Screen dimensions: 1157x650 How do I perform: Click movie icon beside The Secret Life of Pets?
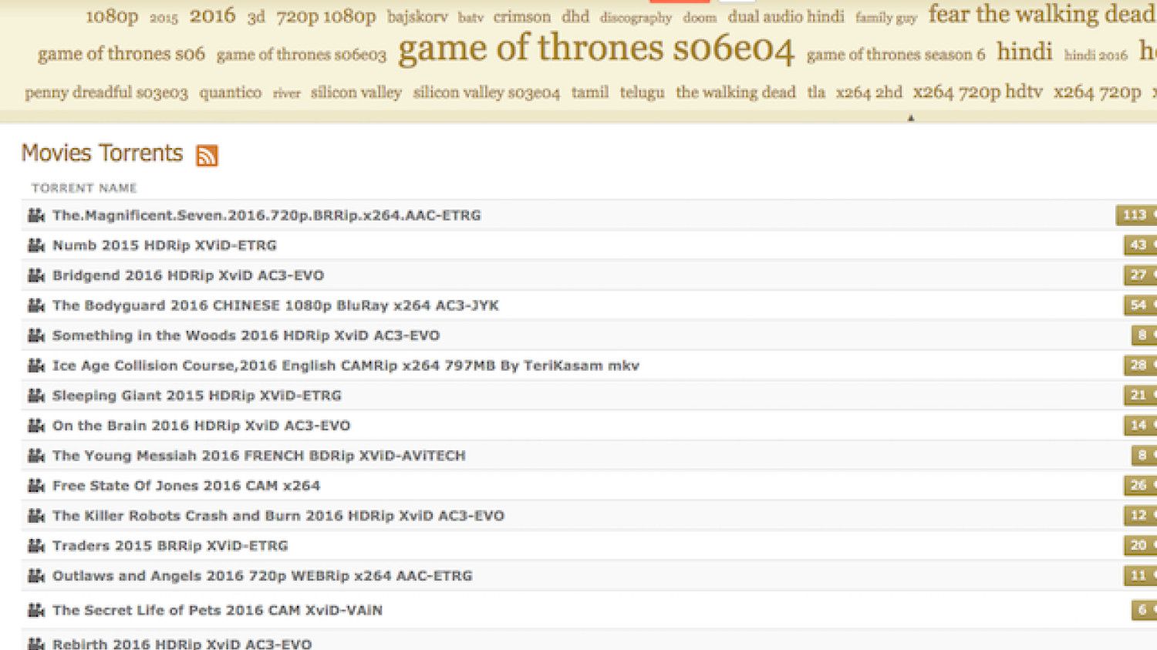click(36, 611)
